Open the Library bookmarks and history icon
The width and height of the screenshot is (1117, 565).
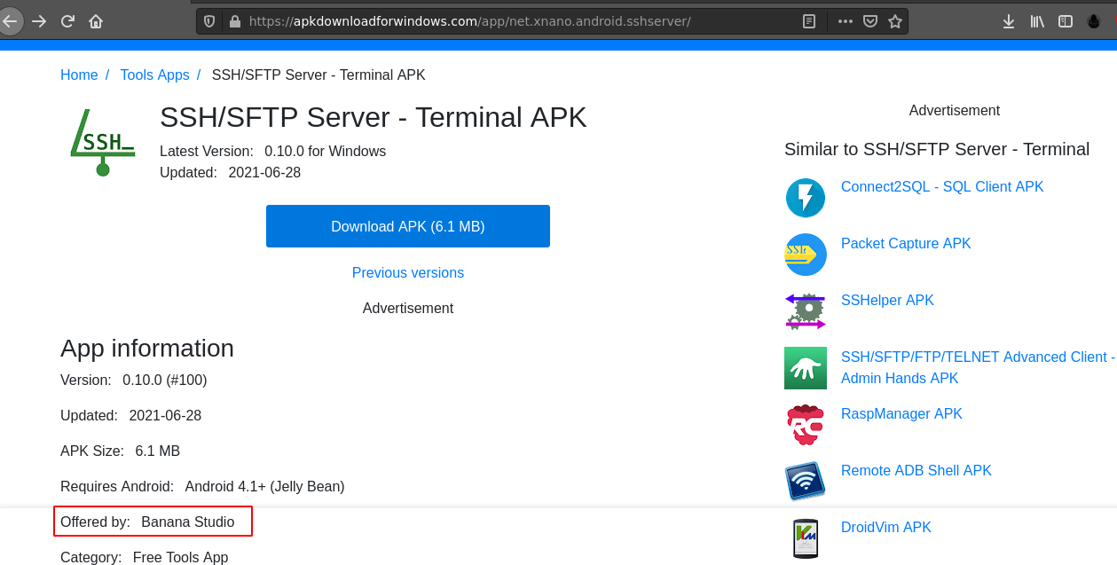(x=1037, y=21)
